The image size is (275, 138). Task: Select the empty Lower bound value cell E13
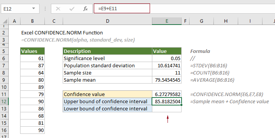(x=167, y=109)
